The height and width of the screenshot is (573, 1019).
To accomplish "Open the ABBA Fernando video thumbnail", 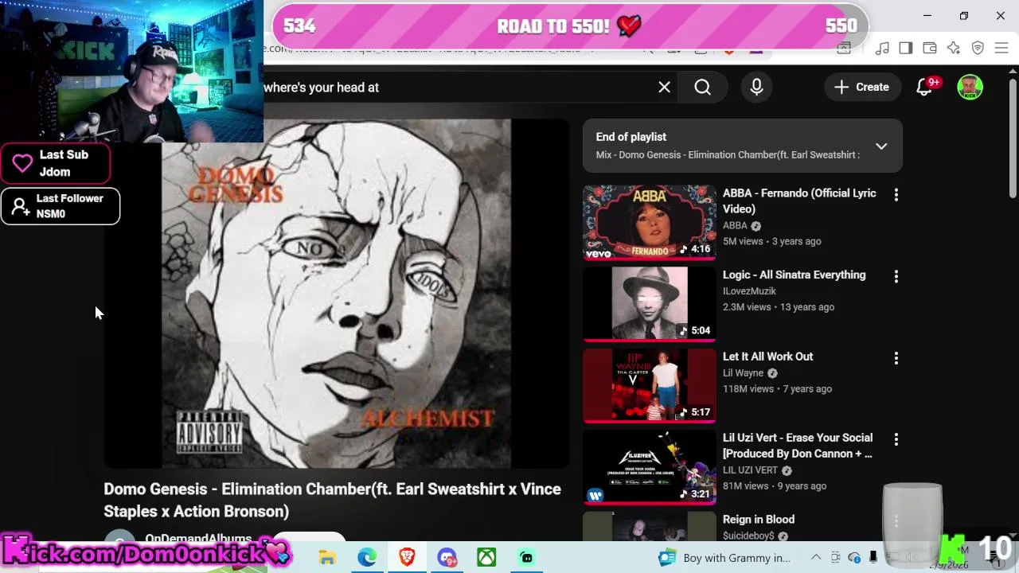I will point(650,223).
